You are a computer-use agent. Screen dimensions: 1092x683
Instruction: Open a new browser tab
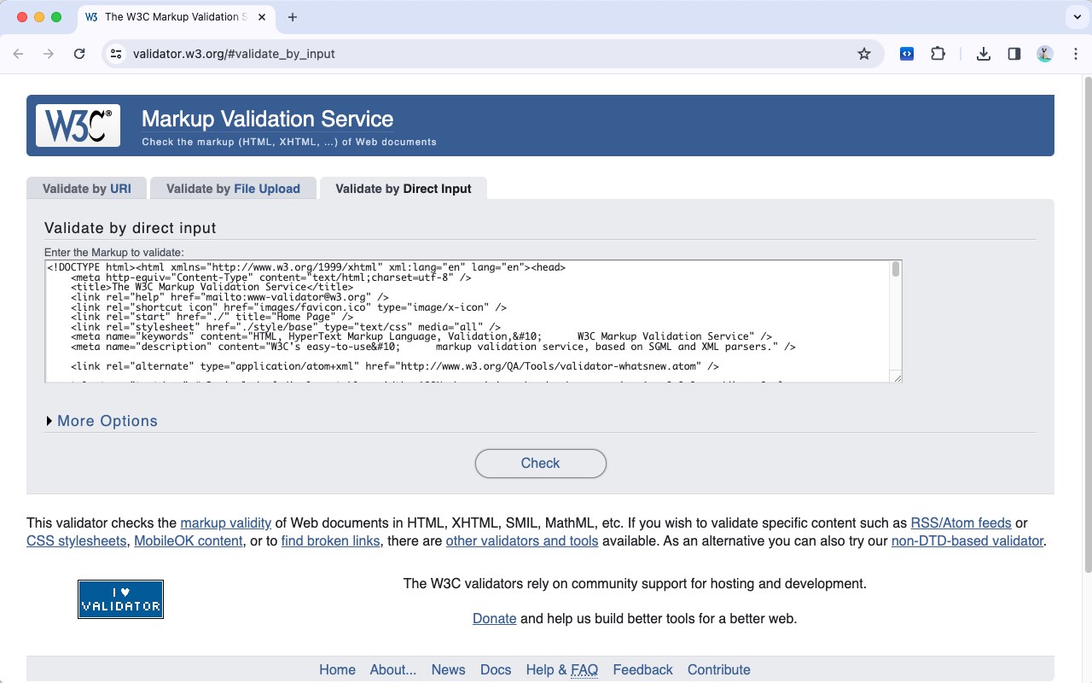point(293,17)
